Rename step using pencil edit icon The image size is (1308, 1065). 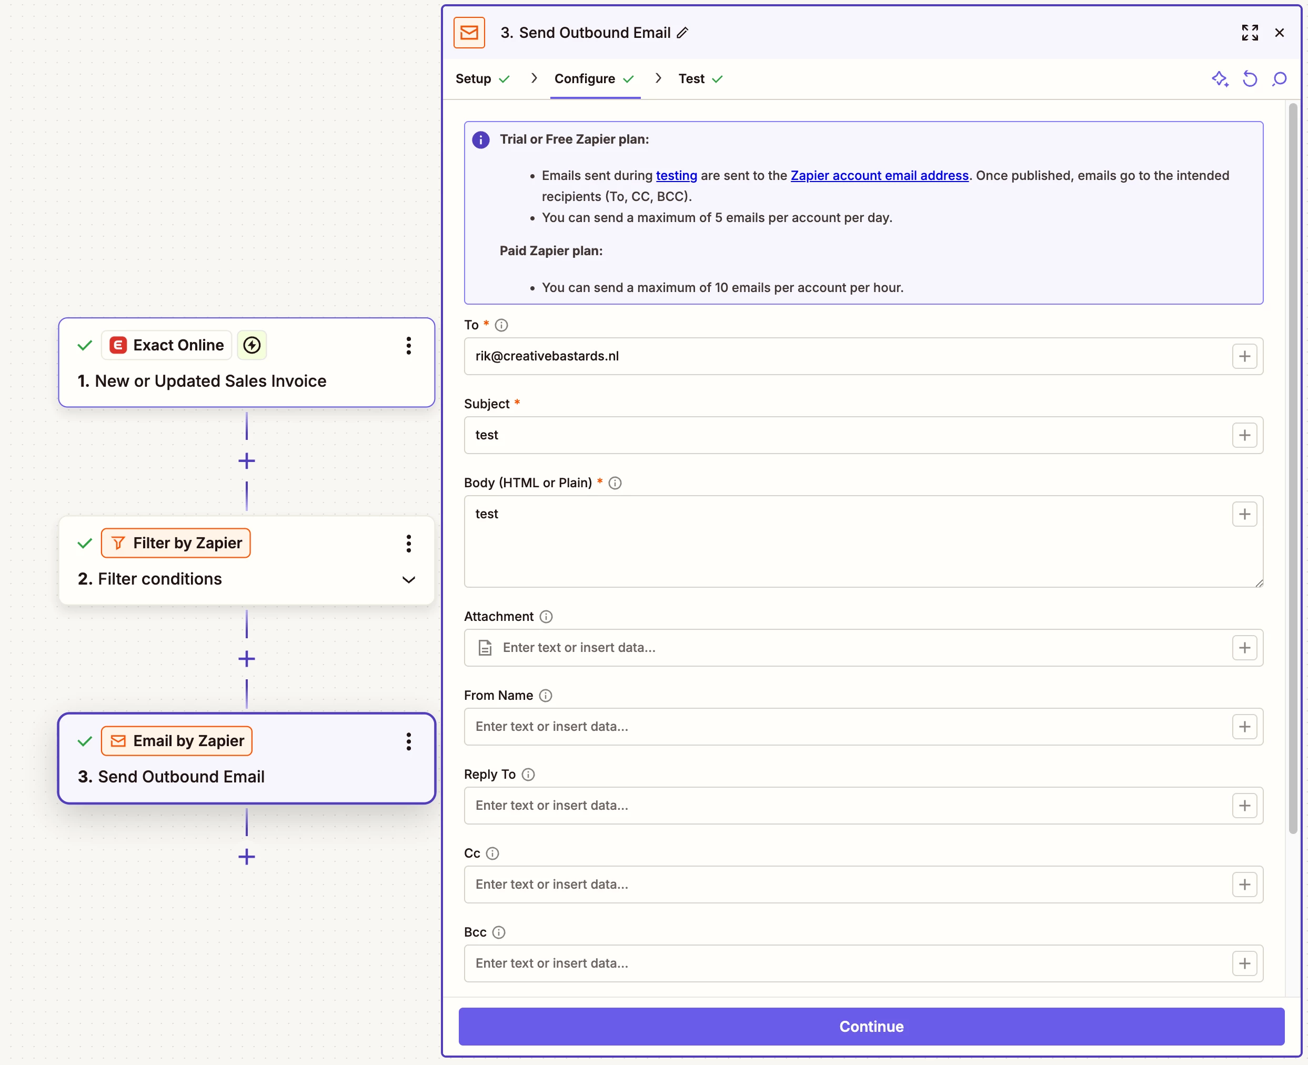(x=682, y=33)
